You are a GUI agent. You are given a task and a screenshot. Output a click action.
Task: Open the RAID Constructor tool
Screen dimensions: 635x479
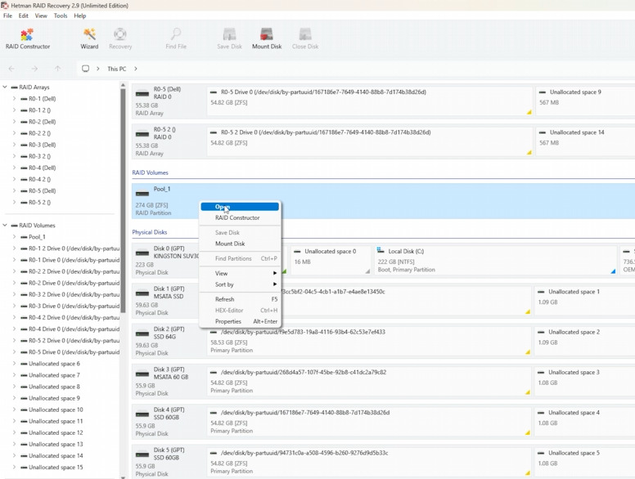point(27,39)
